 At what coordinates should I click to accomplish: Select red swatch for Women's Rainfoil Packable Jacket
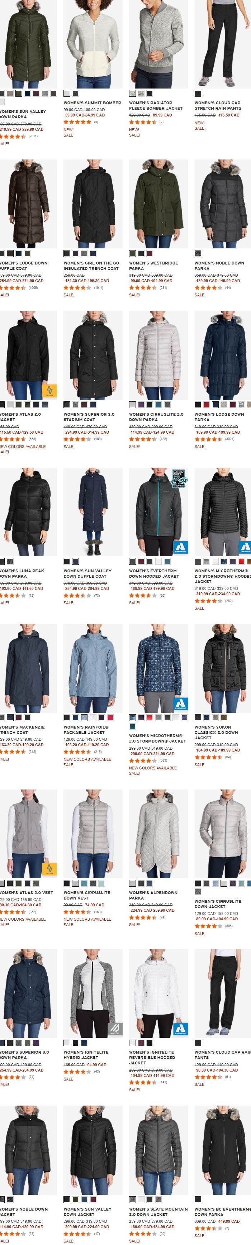coord(110,717)
